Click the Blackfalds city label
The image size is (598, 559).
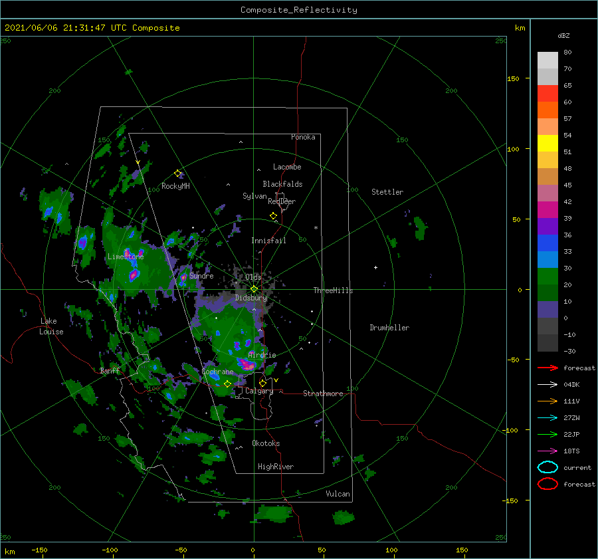click(x=282, y=184)
